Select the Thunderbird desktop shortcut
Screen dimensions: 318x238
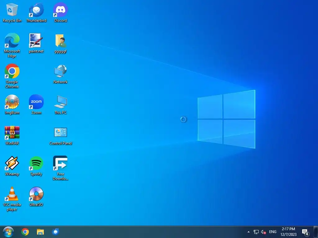pos(36,13)
